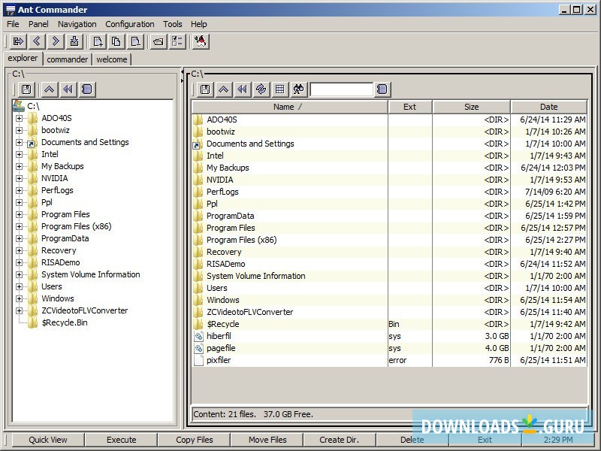Expand the Program Files node in tree

click(20, 214)
